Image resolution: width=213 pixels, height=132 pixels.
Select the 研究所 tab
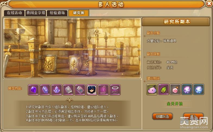pos(79,13)
